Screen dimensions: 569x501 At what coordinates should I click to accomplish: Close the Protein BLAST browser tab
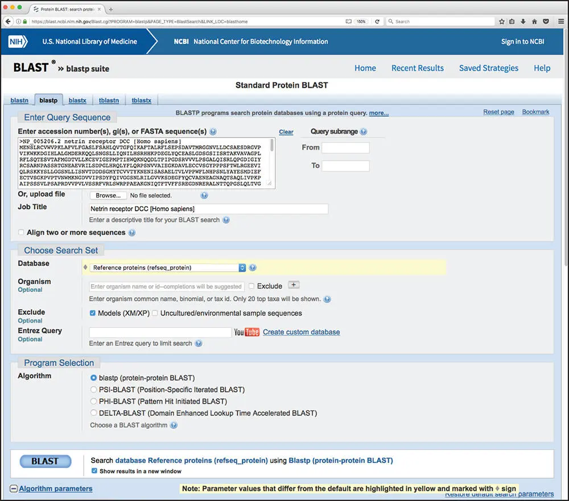click(x=99, y=10)
